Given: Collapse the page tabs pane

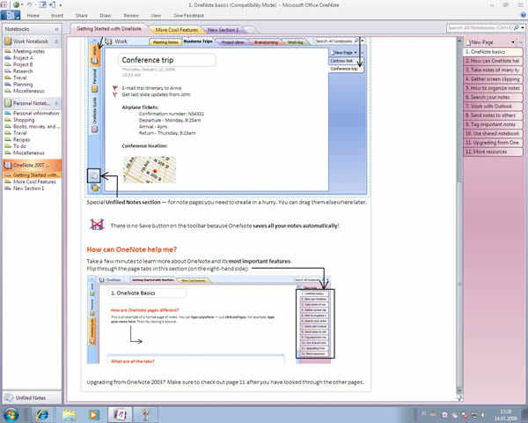Looking at the screenshot, I should [x=521, y=42].
